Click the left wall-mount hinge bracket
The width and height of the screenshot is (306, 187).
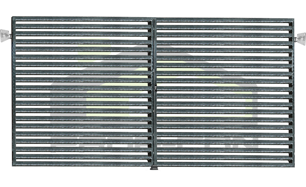[x=6, y=36]
